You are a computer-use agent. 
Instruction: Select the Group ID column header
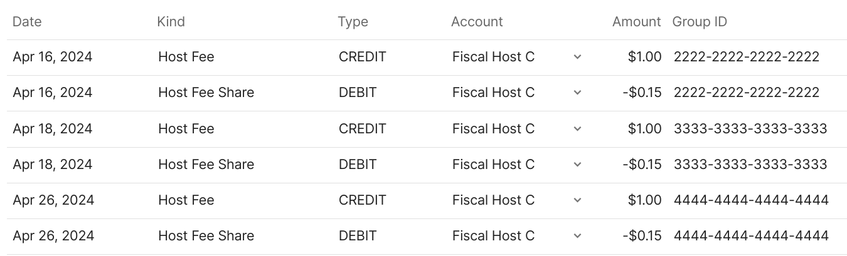pos(700,21)
